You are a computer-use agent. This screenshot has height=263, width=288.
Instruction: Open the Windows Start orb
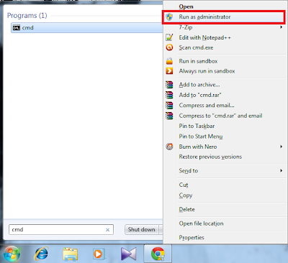[x=12, y=254]
